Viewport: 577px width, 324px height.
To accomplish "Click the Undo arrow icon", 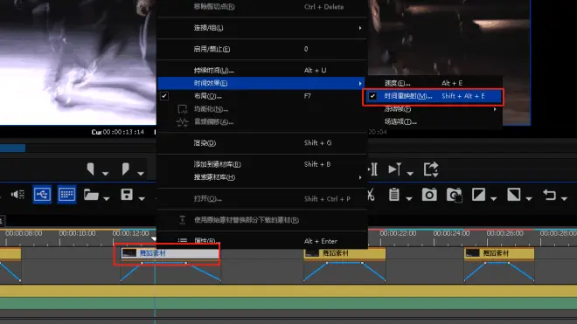I will 549,195.
